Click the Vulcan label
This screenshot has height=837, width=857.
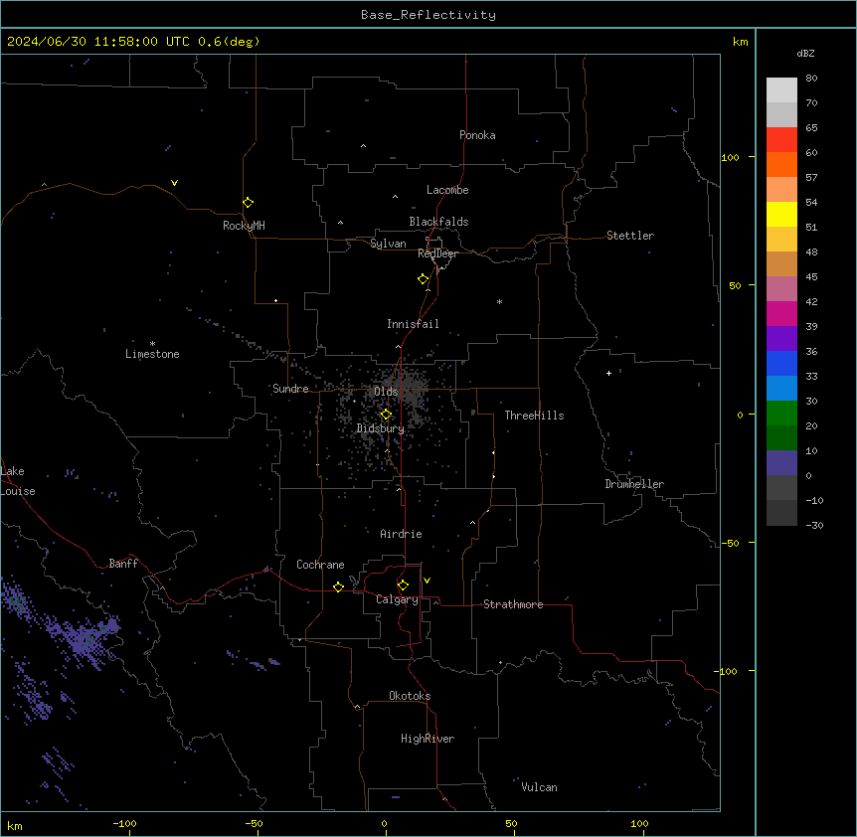pyautogui.click(x=539, y=787)
